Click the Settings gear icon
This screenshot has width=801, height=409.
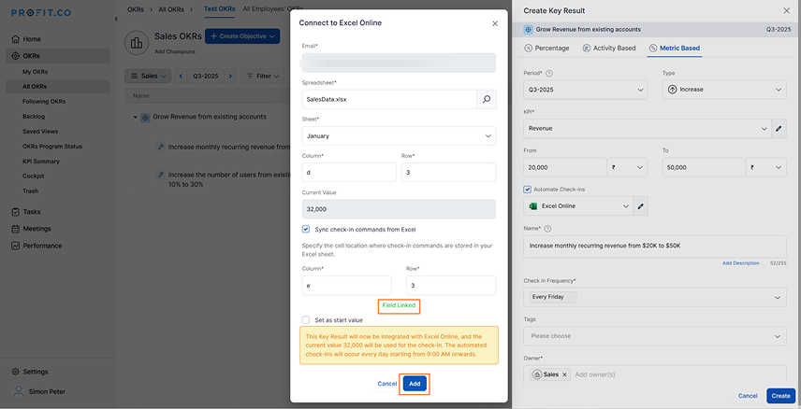point(15,372)
